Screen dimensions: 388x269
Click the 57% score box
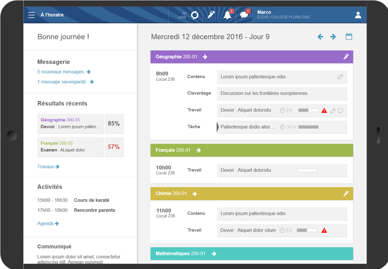pyautogui.click(x=114, y=147)
